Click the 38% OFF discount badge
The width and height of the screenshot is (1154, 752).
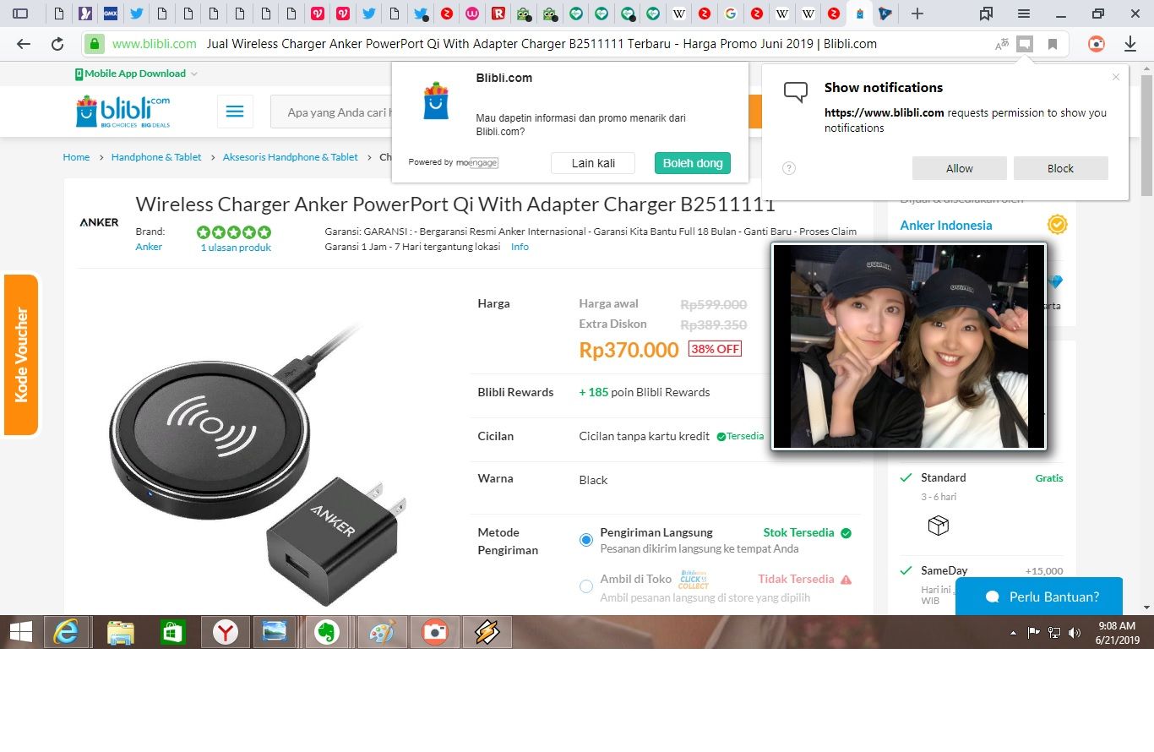tap(715, 349)
